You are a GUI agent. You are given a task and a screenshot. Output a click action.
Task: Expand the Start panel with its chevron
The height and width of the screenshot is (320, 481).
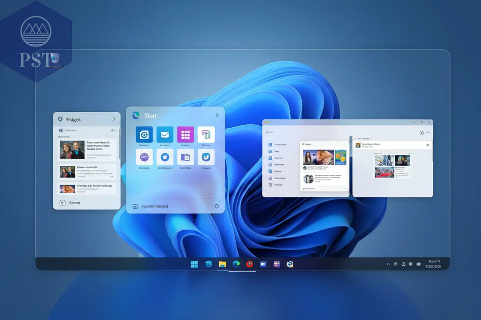[x=217, y=115]
